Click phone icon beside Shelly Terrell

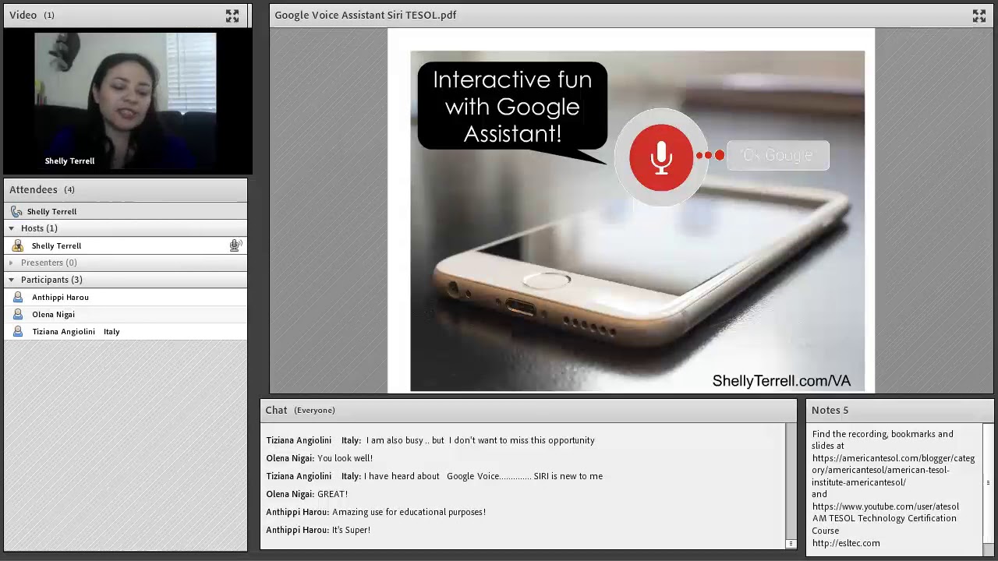[16, 211]
